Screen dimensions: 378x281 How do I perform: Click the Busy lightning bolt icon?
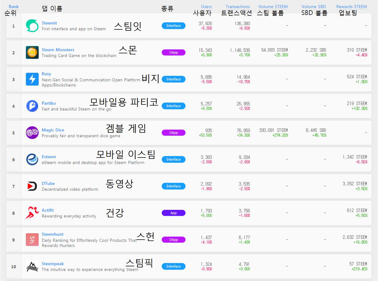point(32,79)
